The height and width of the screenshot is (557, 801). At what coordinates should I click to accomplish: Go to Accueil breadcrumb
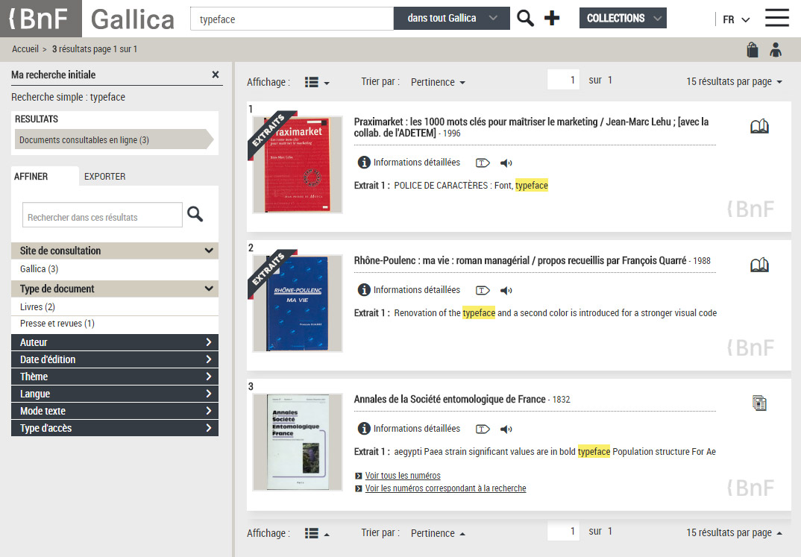(25, 49)
